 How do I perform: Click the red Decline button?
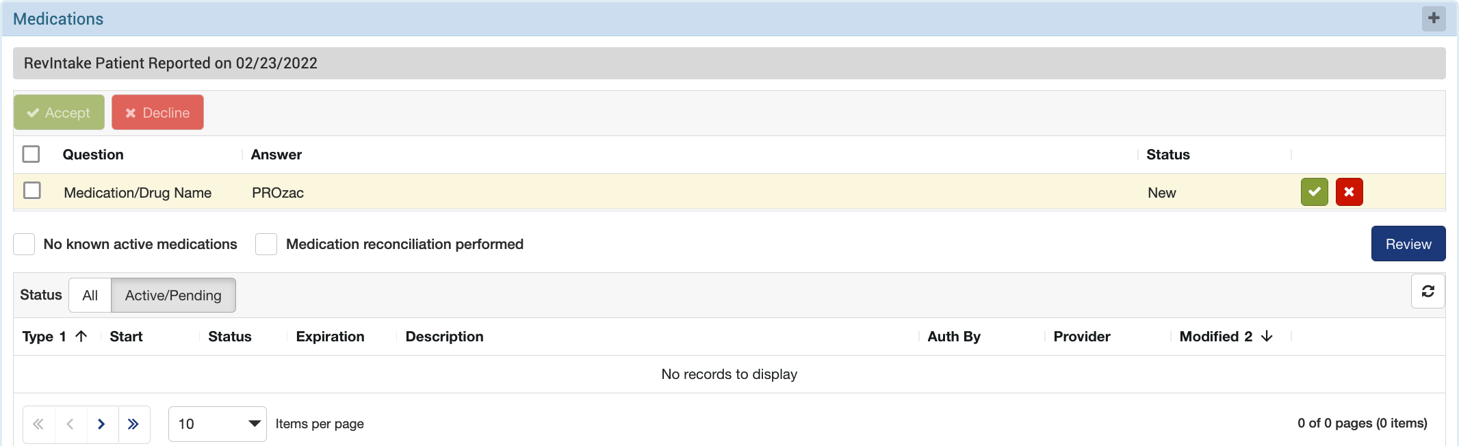(157, 113)
